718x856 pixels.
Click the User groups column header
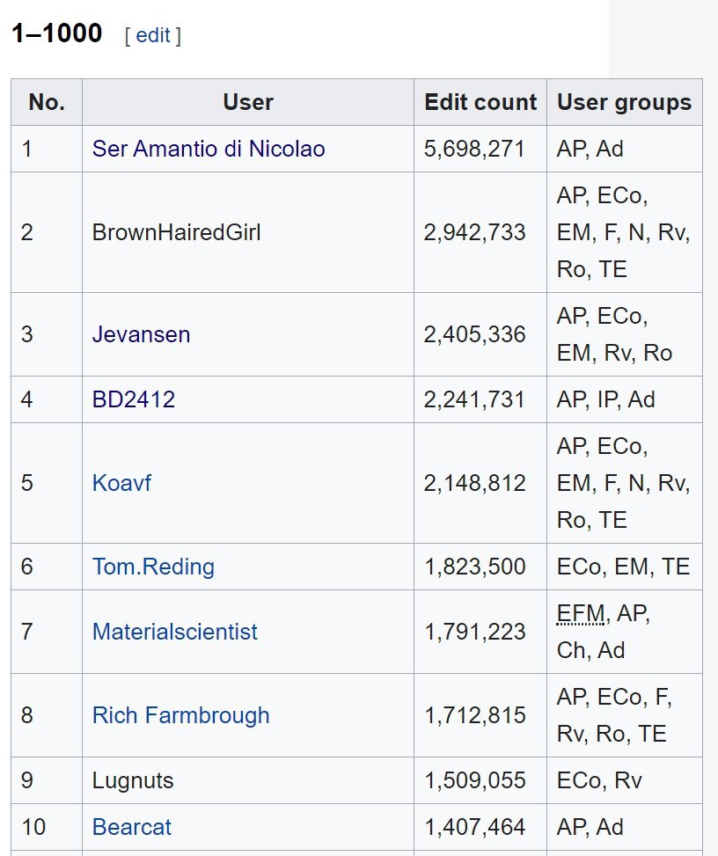tap(624, 102)
